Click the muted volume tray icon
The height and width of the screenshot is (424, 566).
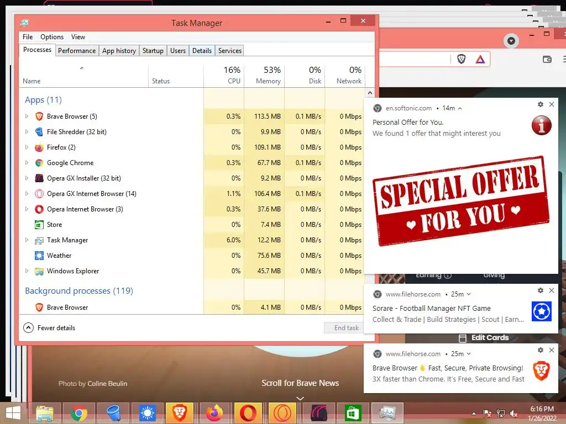pos(513,414)
